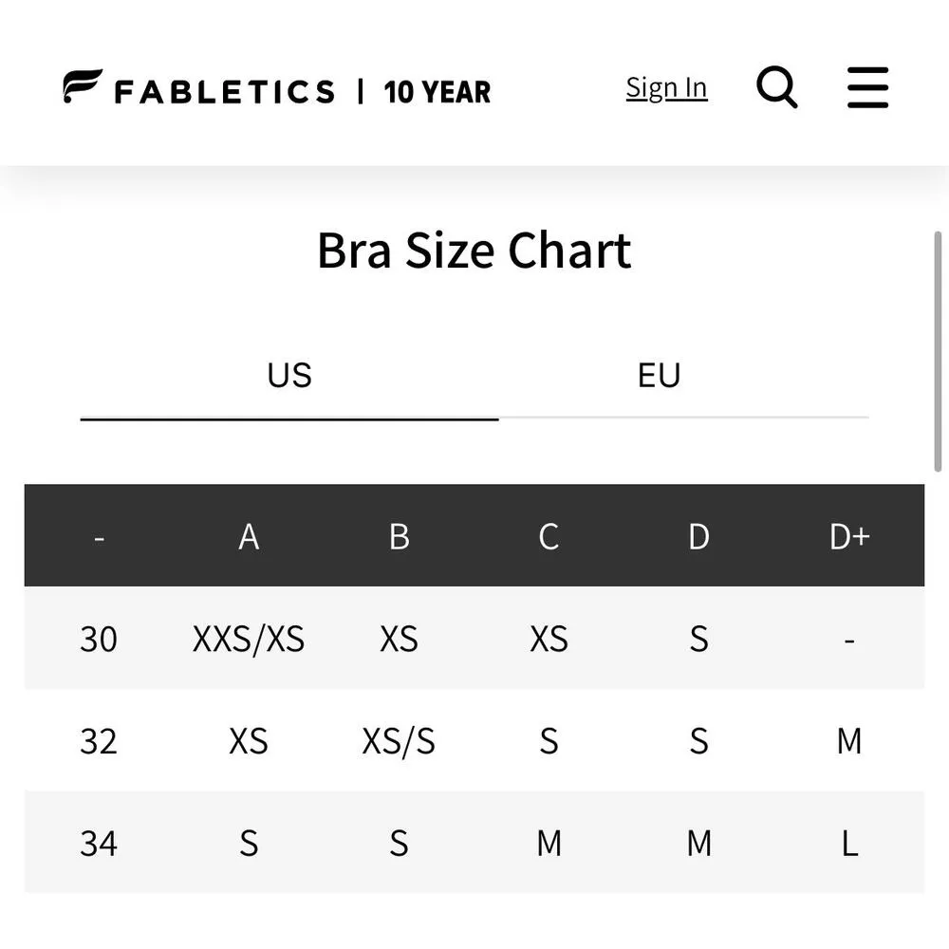This screenshot has height=949, width=949.
Task: Open the hamburger navigation menu
Action: pos(866,86)
